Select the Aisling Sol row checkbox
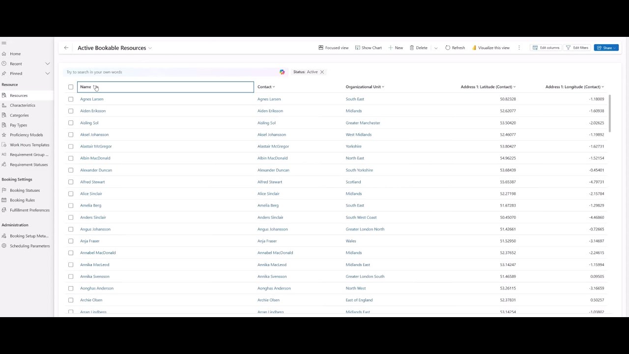Screen dimensions: 629x354 click(x=71, y=122)
